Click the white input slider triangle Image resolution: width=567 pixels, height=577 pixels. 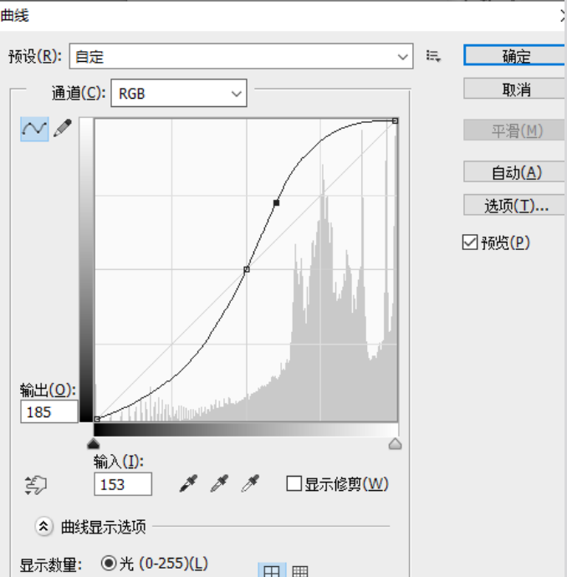tap(396, 444)
